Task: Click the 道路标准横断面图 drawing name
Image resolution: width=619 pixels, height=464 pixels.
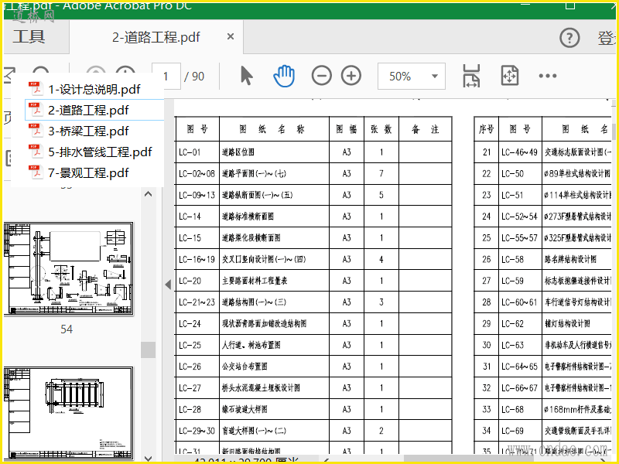Action: (248, 217)
